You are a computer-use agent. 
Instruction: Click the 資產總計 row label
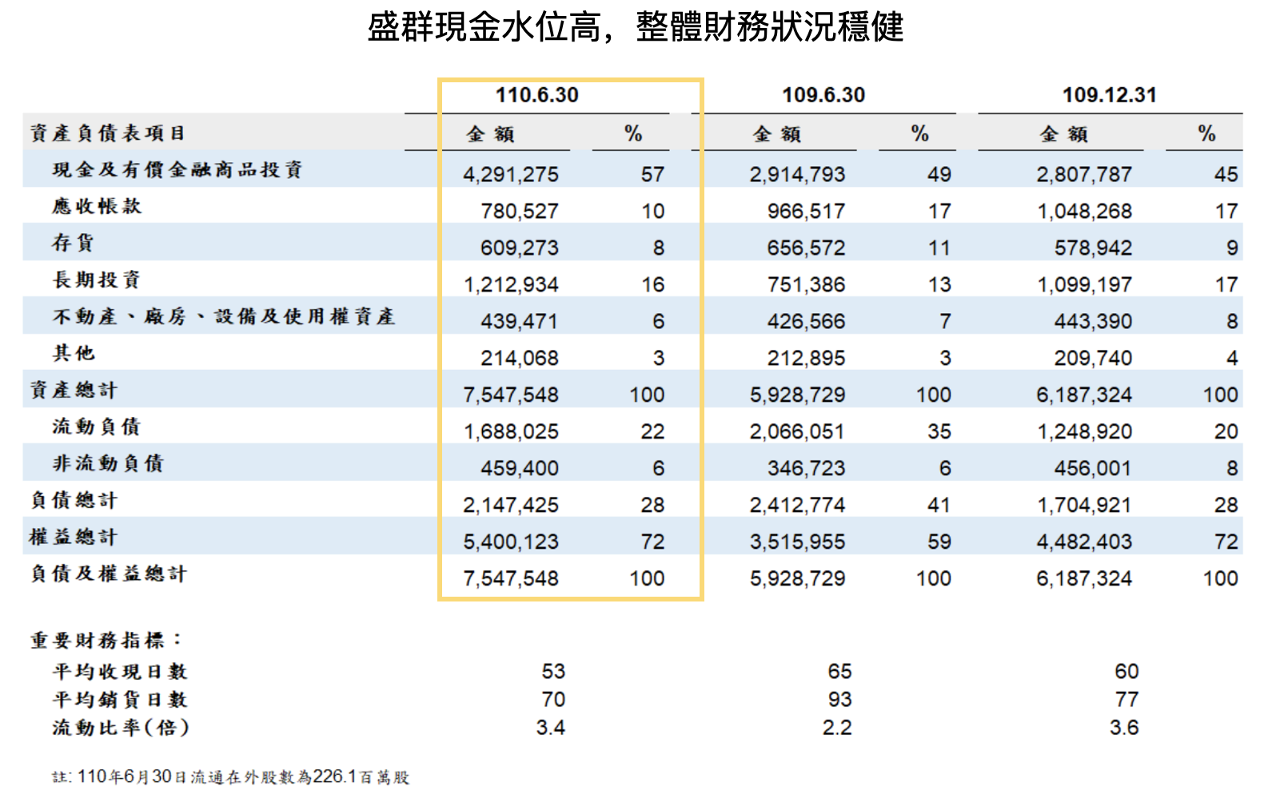(74, 390)
